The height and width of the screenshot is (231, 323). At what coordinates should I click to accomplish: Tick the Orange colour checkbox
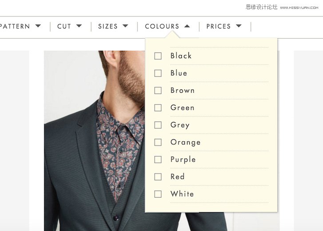point(158,142)
